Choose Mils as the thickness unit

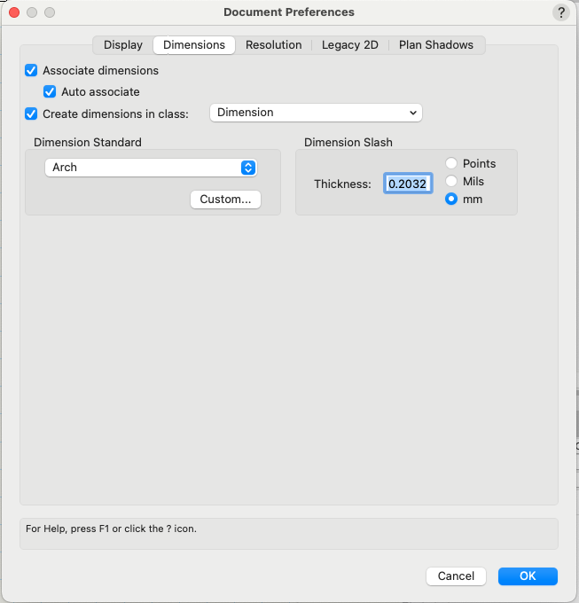pos(451,182)
